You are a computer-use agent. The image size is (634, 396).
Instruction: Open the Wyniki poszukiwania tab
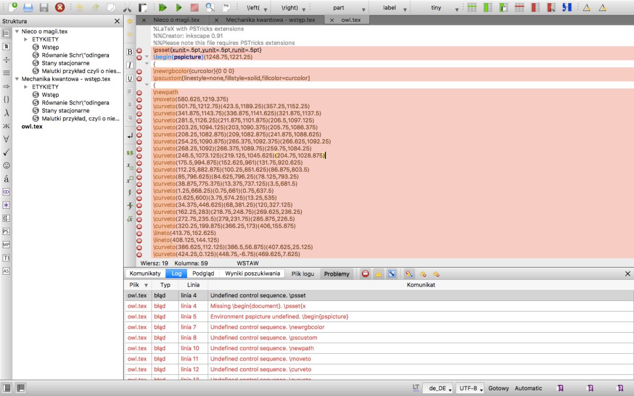tap(253, 274)
